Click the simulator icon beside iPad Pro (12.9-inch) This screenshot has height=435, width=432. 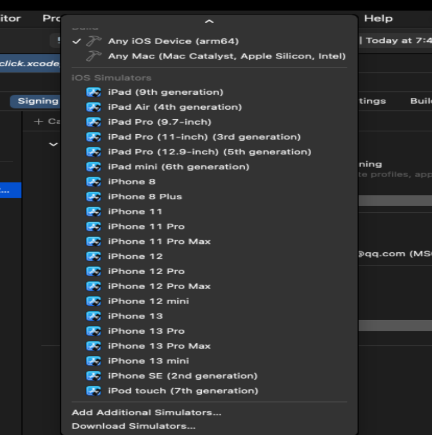coord(94,152)
